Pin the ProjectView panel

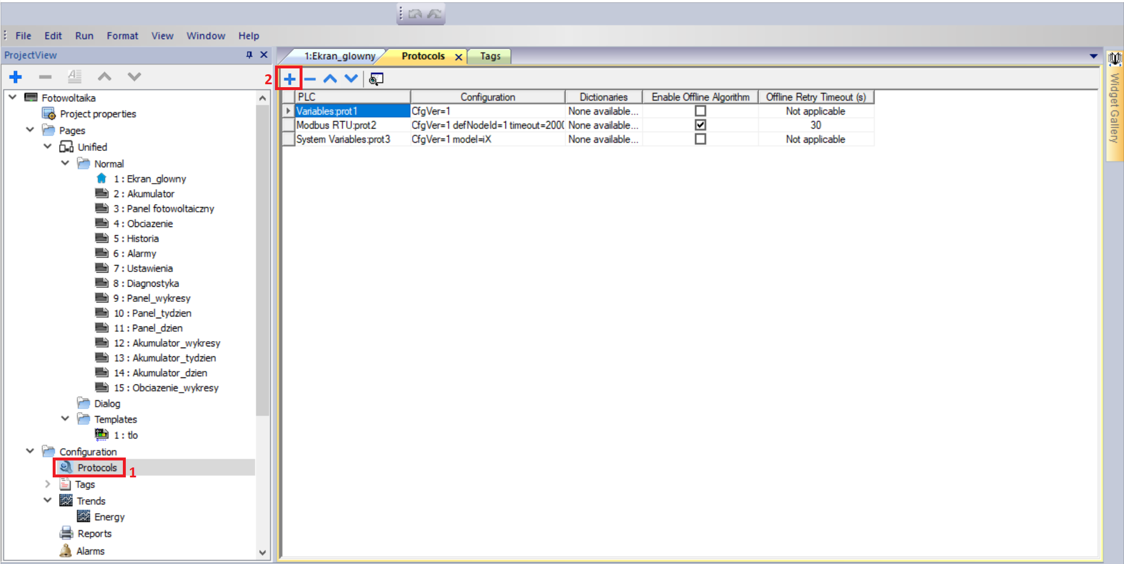point(249,55)
